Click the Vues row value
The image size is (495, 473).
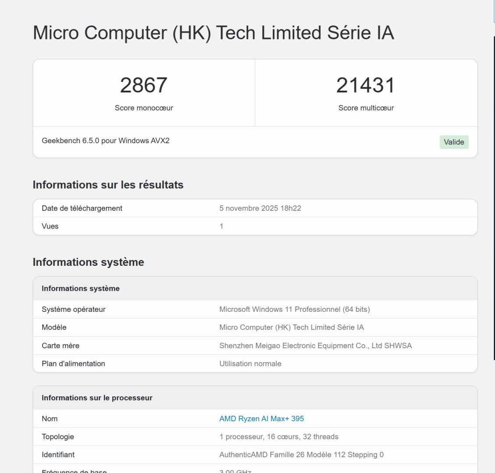coord(221,226)
